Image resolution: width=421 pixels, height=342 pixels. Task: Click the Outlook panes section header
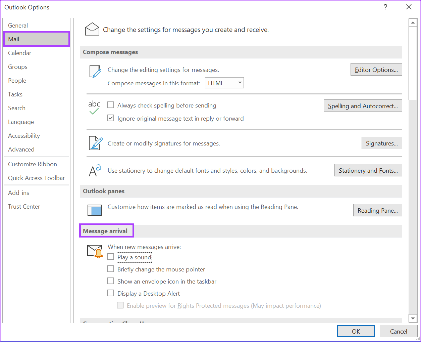click(241, 191)
